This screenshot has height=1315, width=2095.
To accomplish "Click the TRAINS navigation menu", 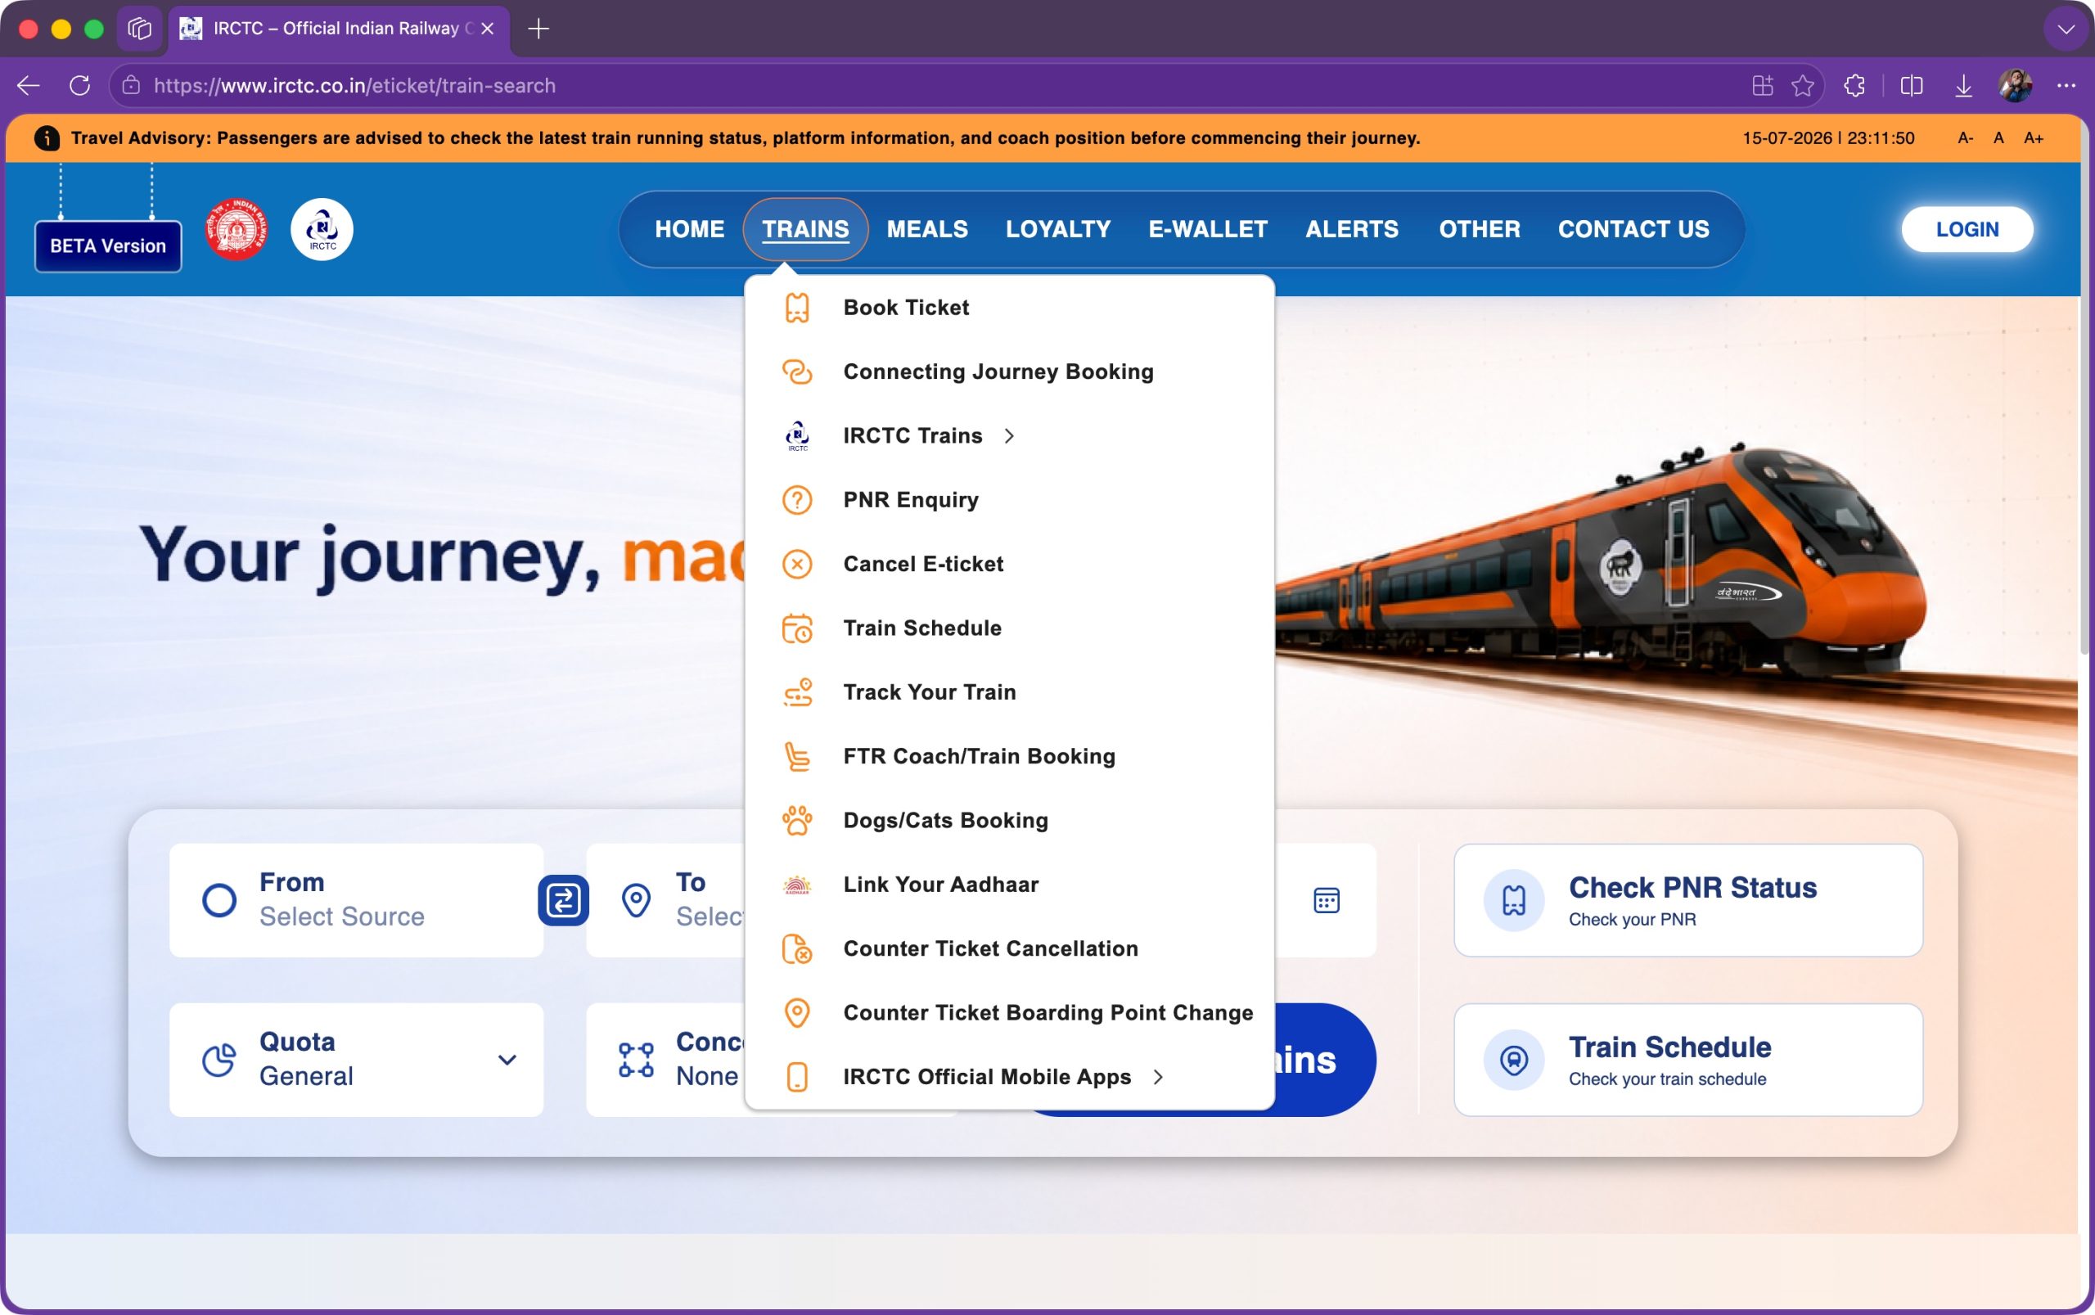I will (805, 230).
